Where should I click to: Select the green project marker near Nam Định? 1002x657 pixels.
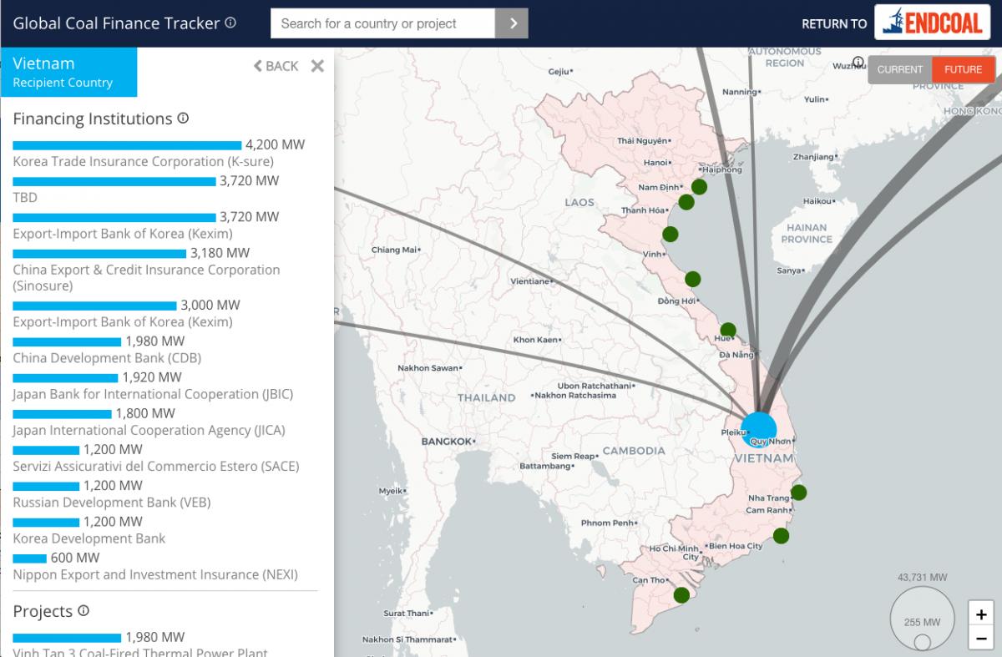[699, 187]
